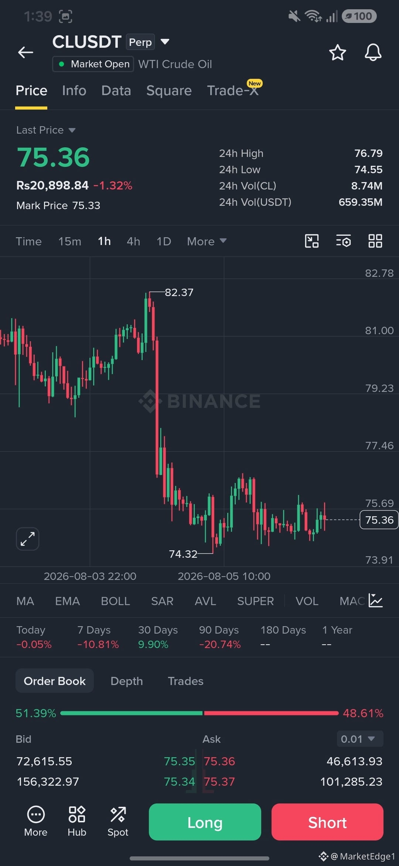Tap the screenshot icon beside clock
Image resolution: width=399 pixels, height=866 pixels.
click(66, 16)
